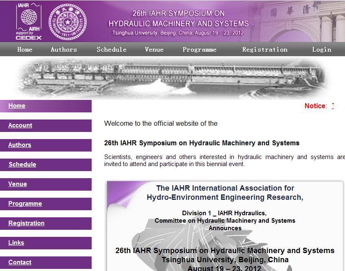Go to the Venue sidebar link
The height and width of the screenshot is (271, 345).
(x=17, y=184)
